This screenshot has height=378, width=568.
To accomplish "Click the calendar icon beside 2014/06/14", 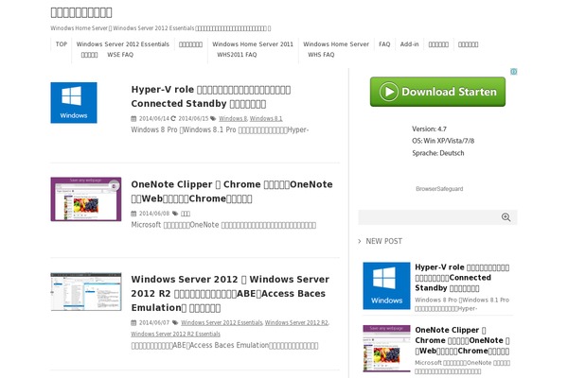I will point(133,118).
